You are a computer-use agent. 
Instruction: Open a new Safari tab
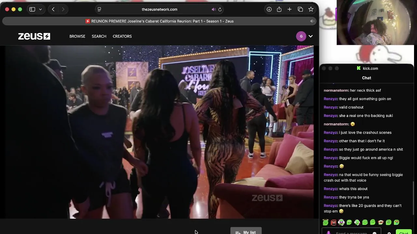click(290, 9)
